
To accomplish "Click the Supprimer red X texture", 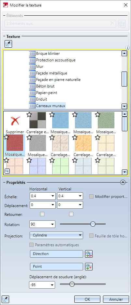I will tap(15, 121).
